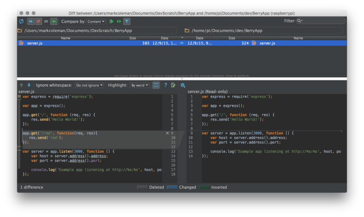Click the res.send('red') line in left editor

pyautogui.click(x=46, y=137)
